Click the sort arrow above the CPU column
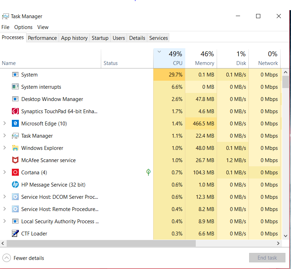Image resolution: width=291 pixels, height=269 pixels. pos(159,51)
